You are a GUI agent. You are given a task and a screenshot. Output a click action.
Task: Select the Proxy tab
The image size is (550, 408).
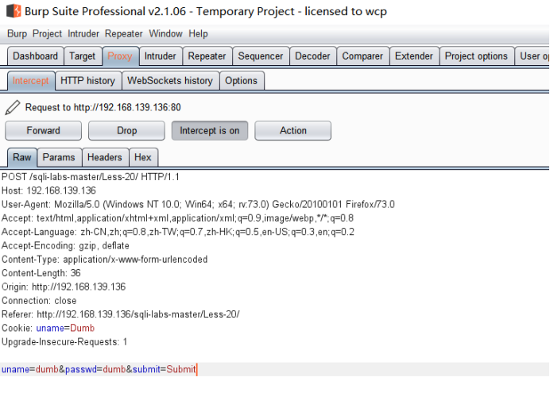(x=120, y=56)
